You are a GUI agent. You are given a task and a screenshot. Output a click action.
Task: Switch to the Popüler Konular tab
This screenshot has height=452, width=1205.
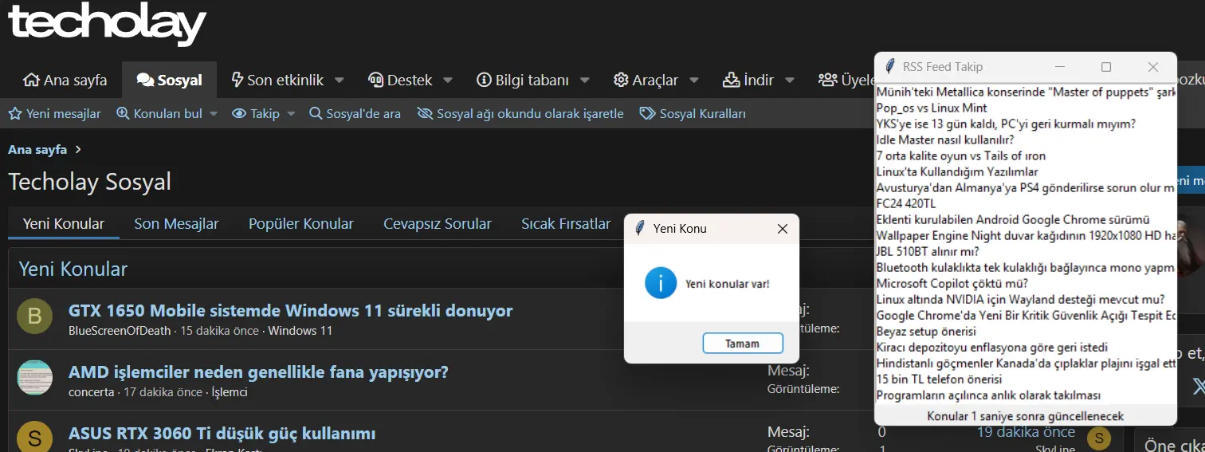point(300,223)
